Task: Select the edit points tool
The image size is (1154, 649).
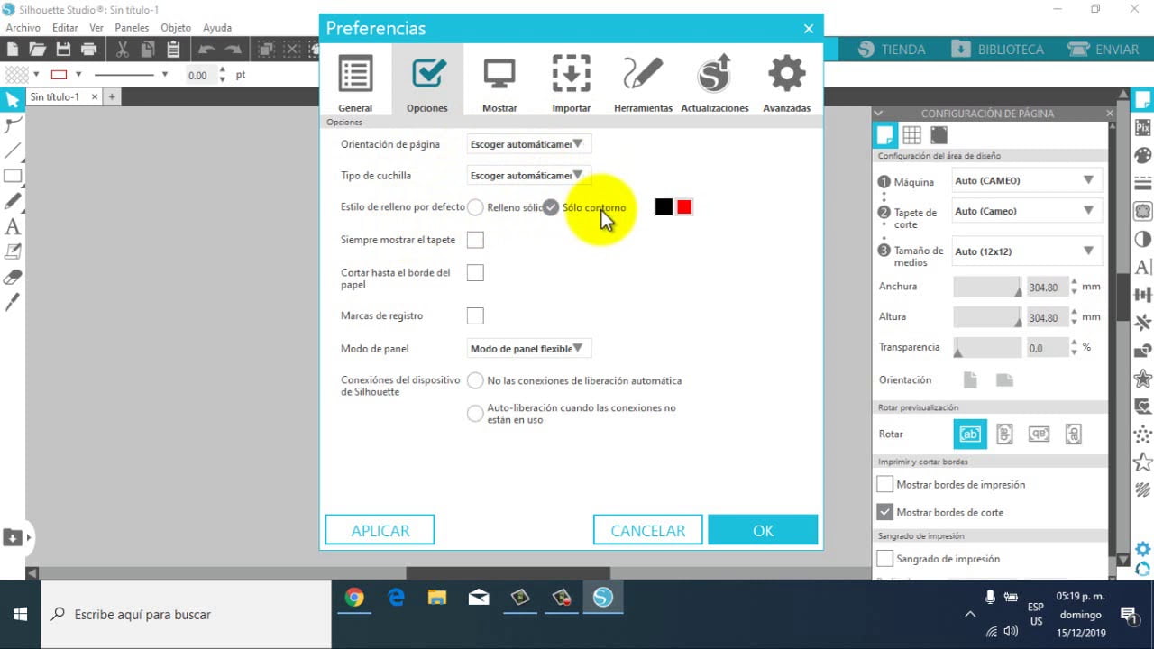Action: click(x=13, y=125)
